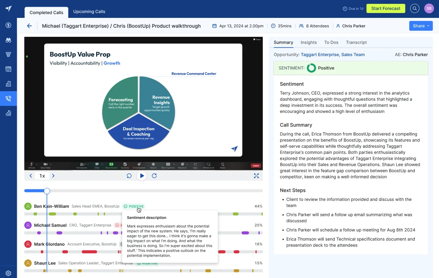The width and height of the screenshot is (439, 278).
Task: Open the bar graph analytics sidebar icon
Action: [x=8, y=113]
